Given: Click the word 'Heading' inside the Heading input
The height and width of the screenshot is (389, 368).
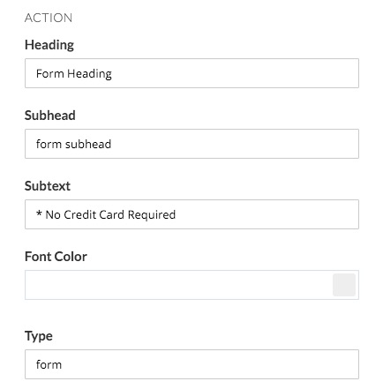Looking at the screenshot, I should tap(89, 74).
